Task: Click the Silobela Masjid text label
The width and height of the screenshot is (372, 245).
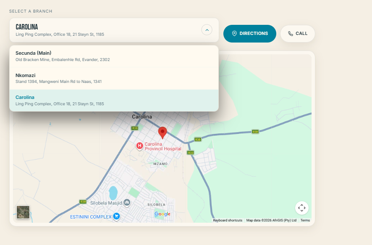Action: coord(106,203)
